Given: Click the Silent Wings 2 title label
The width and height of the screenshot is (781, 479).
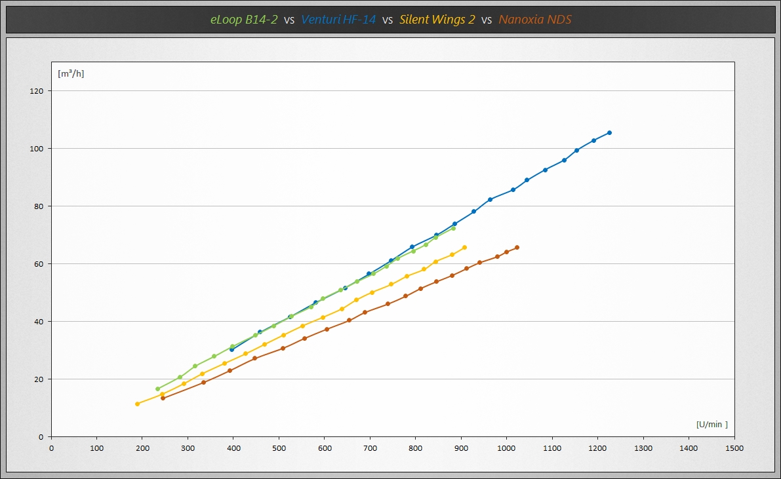Looking at the screenshot, I should pyautogui.click(x=437, y=20).
